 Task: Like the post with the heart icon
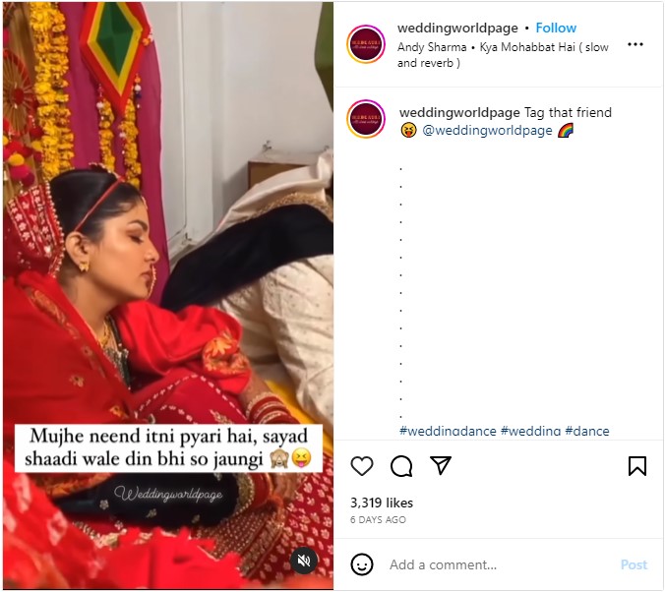(x=362, y=466)
